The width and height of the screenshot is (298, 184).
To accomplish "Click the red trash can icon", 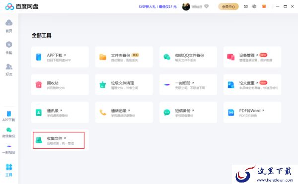I will (x=39, y=85).
